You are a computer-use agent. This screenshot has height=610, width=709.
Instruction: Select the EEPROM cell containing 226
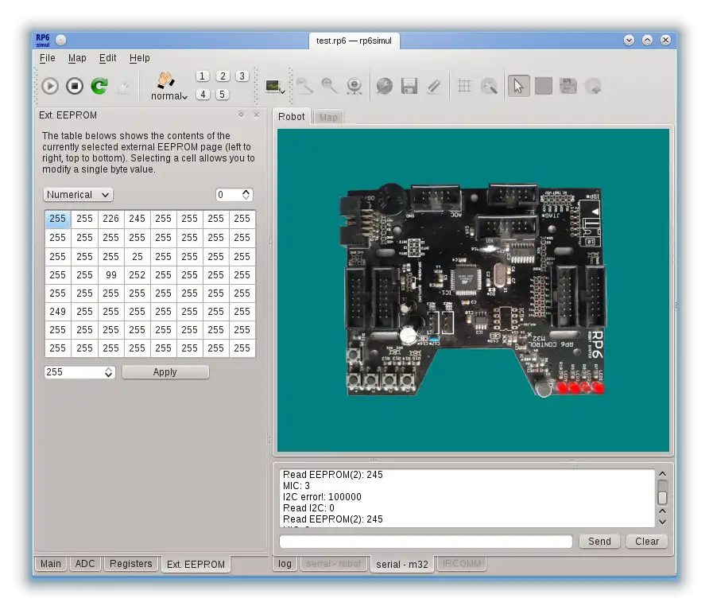coord(110,219)
